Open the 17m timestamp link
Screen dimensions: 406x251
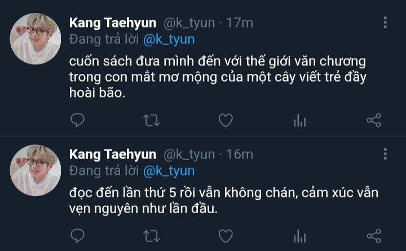(240, 23)
